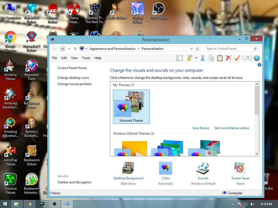Click the 4:18 PM clock
Viewport: 278px width, 208px height.
coord(266,204)
